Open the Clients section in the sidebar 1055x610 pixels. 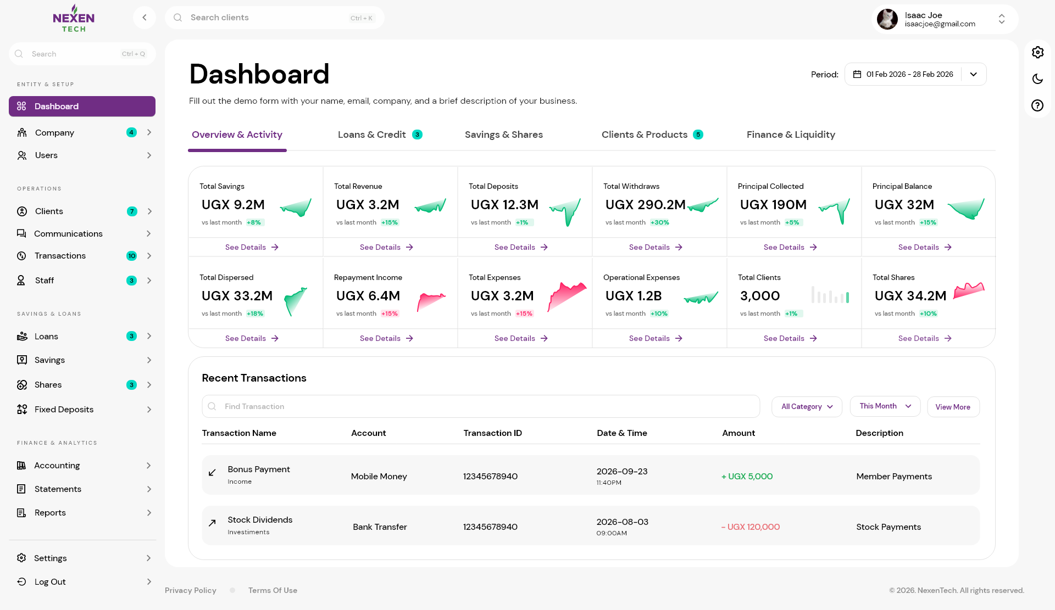tap(49, 211)
